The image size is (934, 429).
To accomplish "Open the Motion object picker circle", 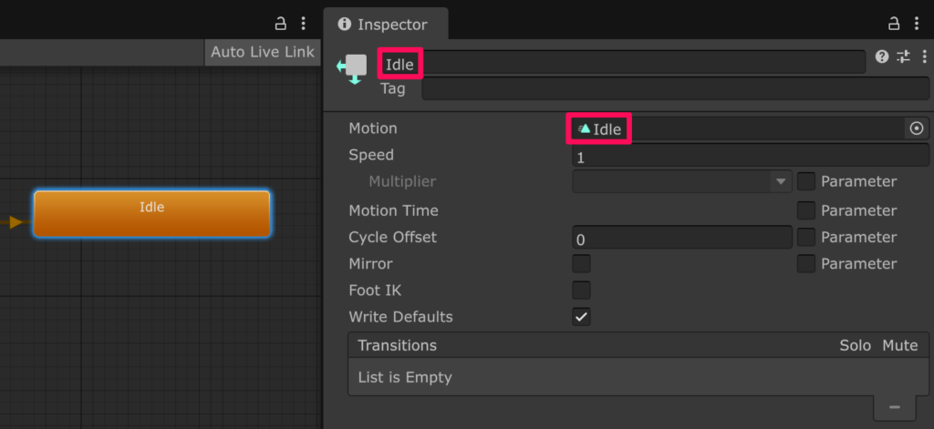I will coord(917,129).
